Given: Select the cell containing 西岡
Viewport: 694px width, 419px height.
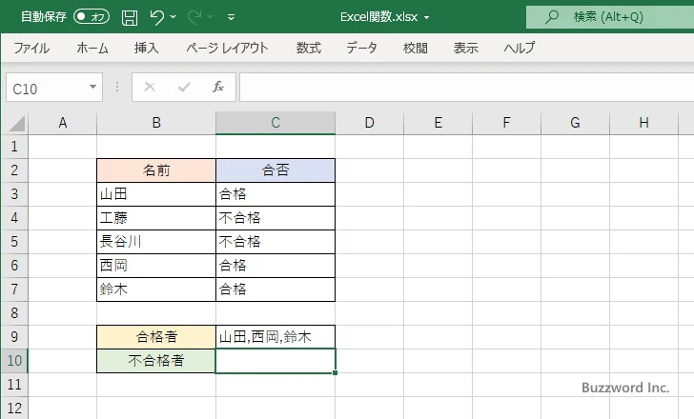Looking at the screenshot, I should pos(156,266).
